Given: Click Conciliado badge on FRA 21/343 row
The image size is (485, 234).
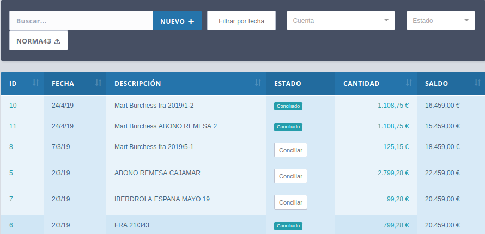Looking at the screenshot, I should 288,225.
